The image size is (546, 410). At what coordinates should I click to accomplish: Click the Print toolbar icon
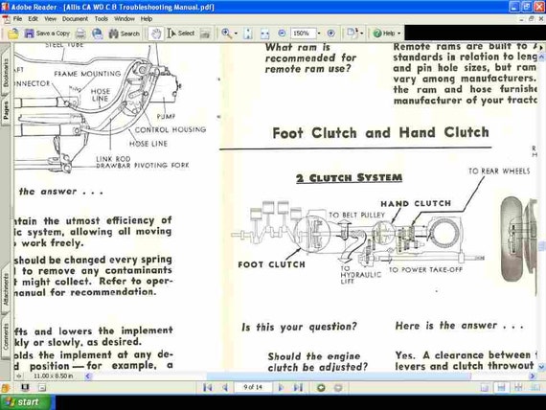pyautogui.click(x=80, y=34)
